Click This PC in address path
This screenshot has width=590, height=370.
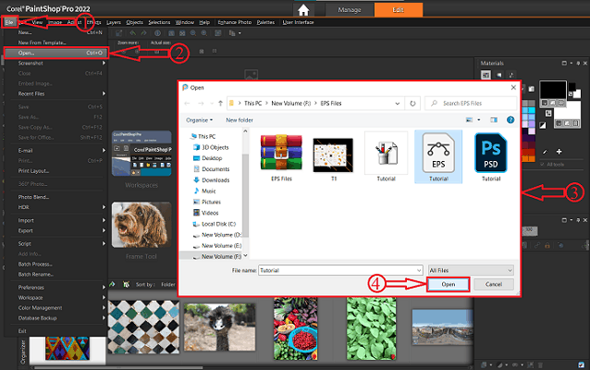tap(252, 103)
